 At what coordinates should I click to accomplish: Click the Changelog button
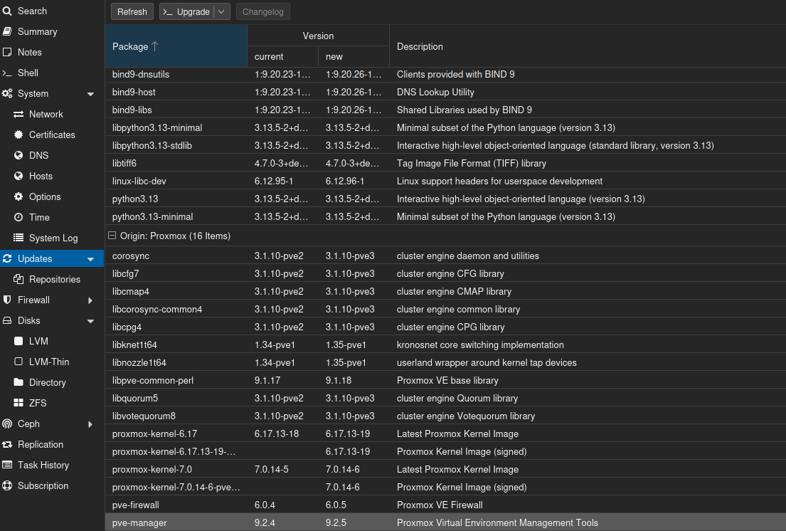click(263, 11)
